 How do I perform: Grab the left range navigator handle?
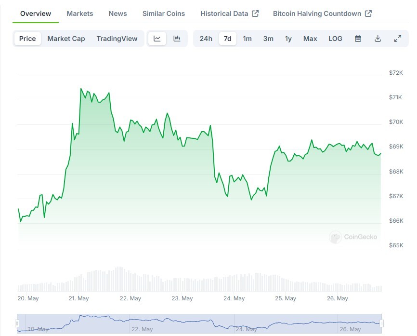[x=17, y=323]
